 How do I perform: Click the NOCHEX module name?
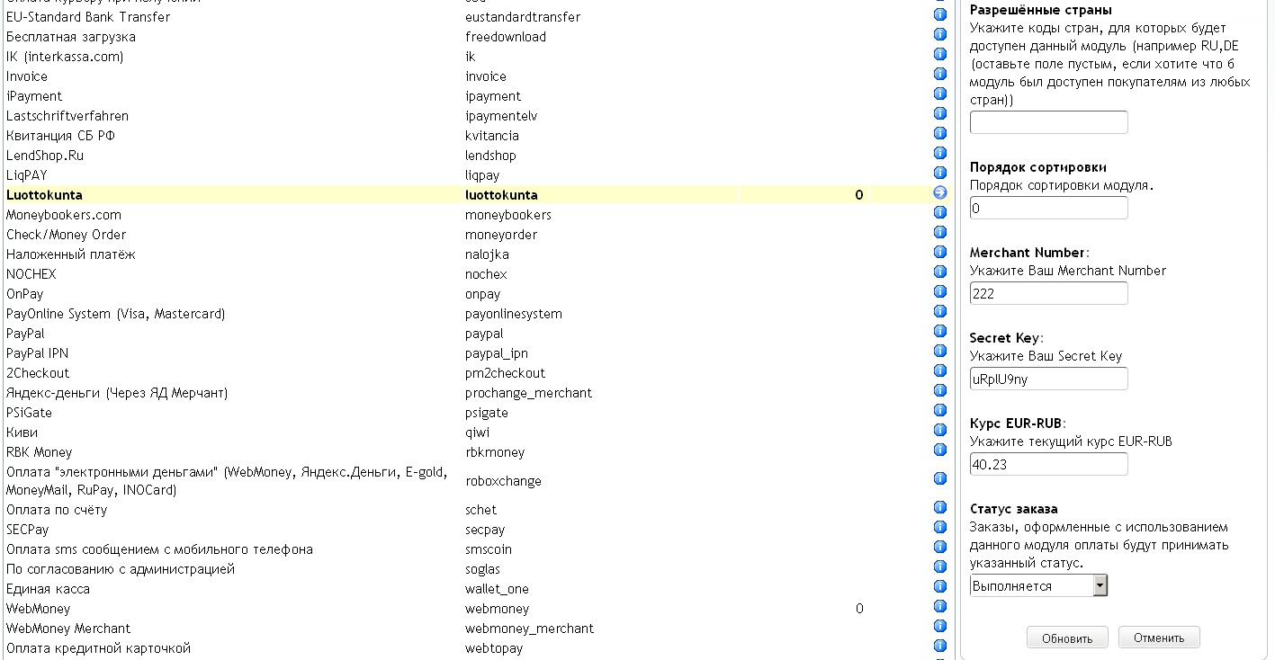click(x=31, y=274)
